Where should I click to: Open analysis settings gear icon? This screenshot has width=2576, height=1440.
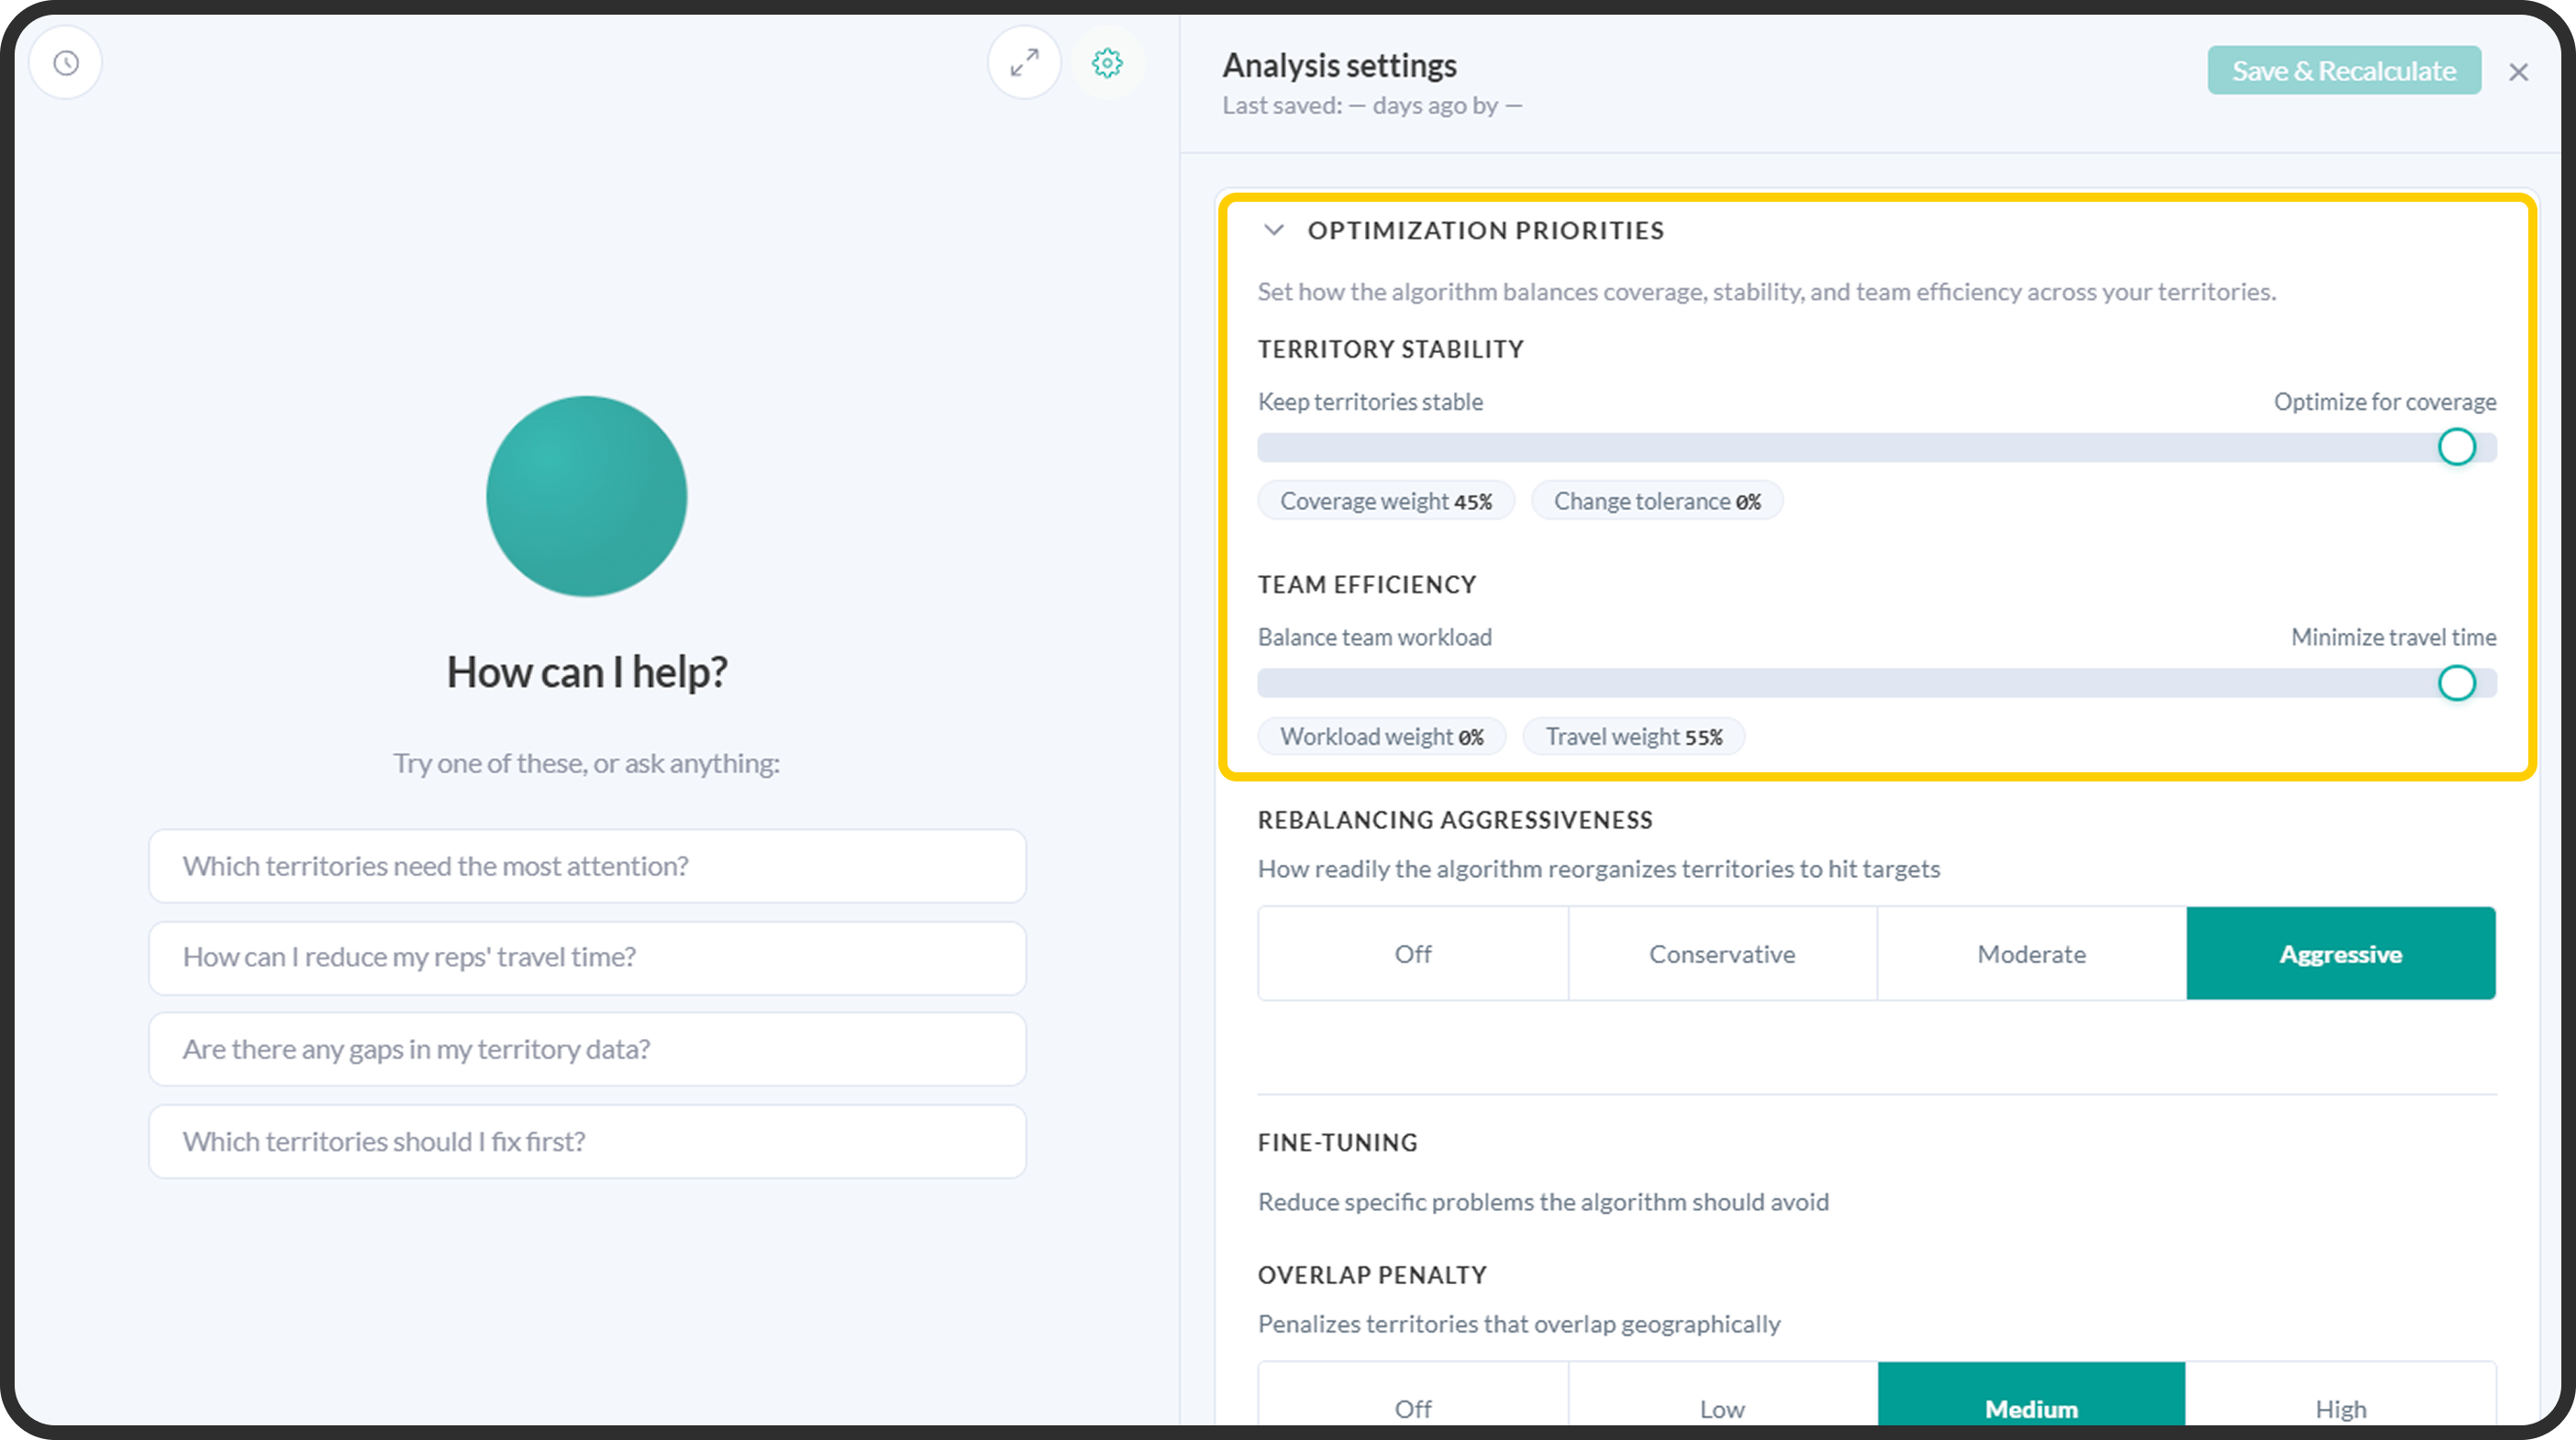coord(1107,63)
